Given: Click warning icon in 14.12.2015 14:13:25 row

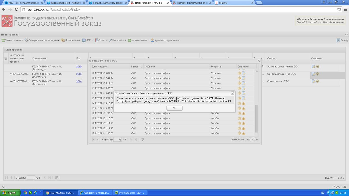Looking at the screenshot, I should [244, 103].
